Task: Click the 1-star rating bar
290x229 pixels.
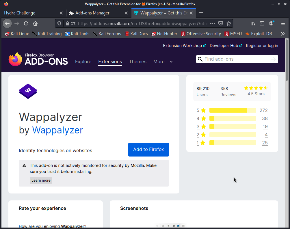Action: [233, 143]
